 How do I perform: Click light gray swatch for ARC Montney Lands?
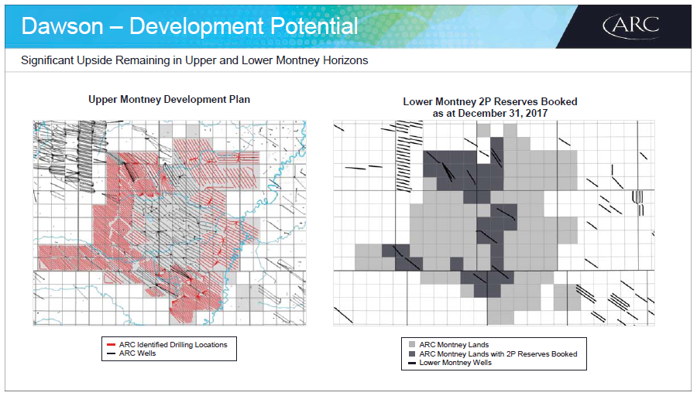coord(412,344)
